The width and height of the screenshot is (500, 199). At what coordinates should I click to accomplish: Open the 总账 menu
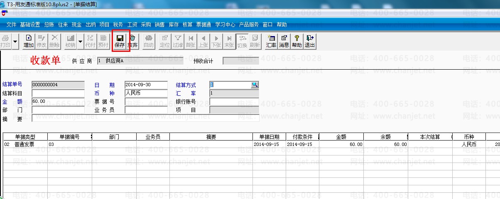coord(49,24)
